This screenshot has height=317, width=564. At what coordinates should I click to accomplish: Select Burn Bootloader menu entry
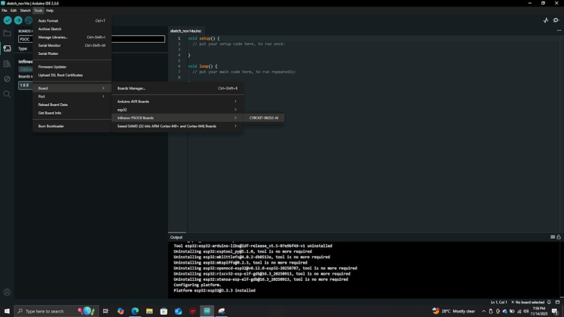click(51, 126)
